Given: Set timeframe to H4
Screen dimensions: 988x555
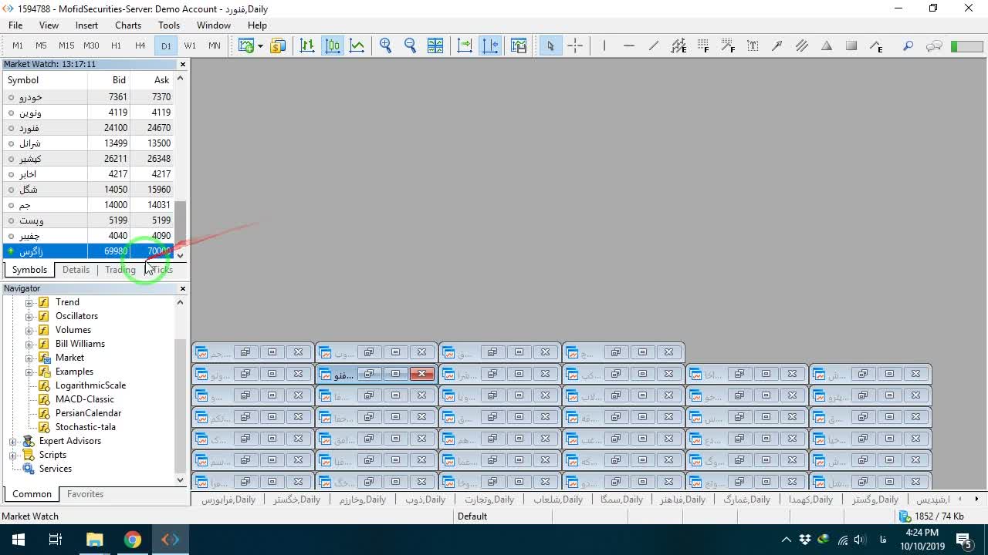Looking at the screenshot, I should [x=140, y=45].
